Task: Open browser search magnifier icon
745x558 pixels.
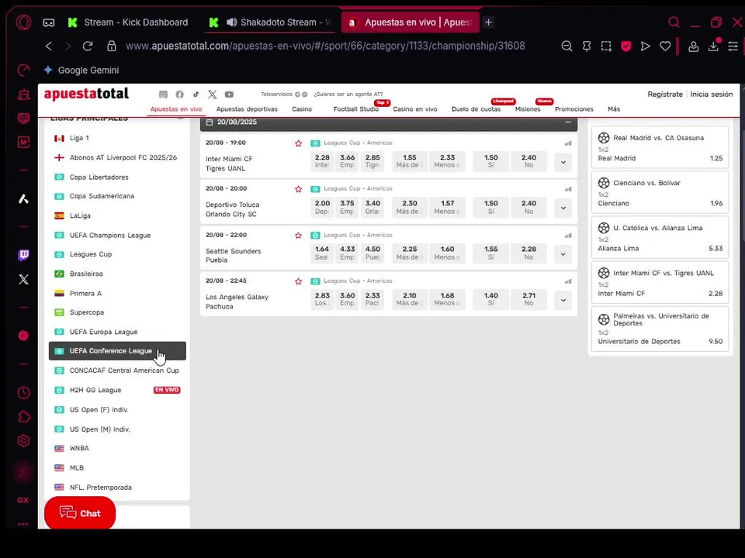Action: coord(674,22)
